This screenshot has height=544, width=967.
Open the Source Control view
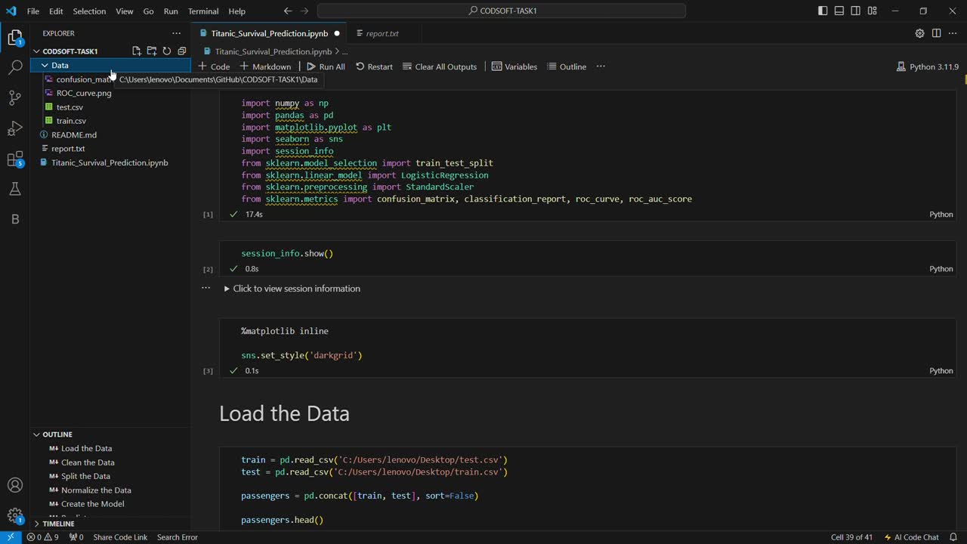point(14,97)
